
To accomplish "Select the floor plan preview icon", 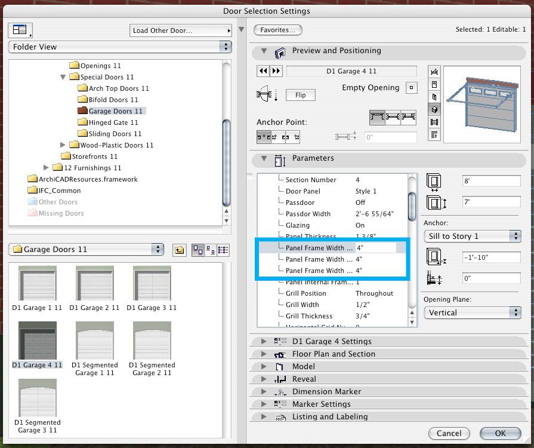I will 434,72.
